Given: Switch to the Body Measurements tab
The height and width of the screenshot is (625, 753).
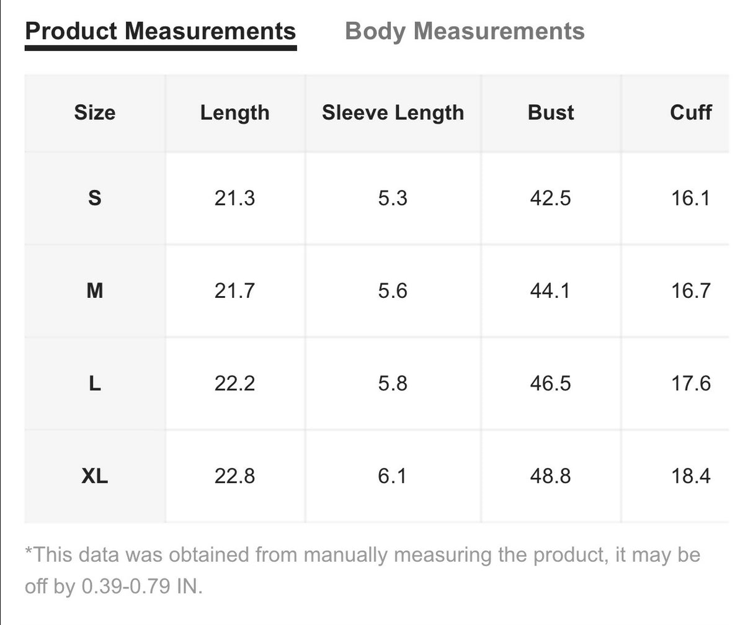Looking at the screenshot, I should (x=465, y=31).
